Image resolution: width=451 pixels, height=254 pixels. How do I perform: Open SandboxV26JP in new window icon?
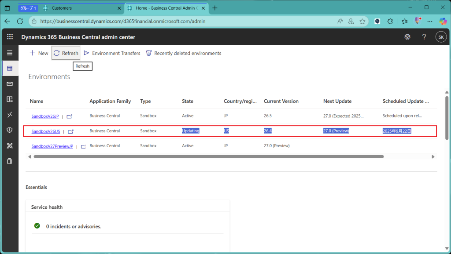[70, 116]
